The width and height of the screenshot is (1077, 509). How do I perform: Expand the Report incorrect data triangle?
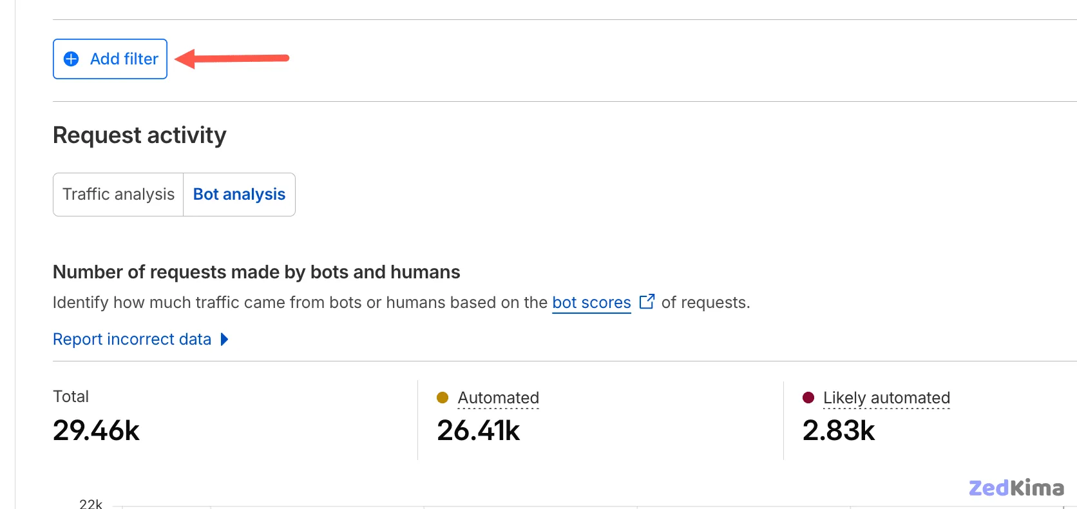pyautogui.click(x=224, y=340)
